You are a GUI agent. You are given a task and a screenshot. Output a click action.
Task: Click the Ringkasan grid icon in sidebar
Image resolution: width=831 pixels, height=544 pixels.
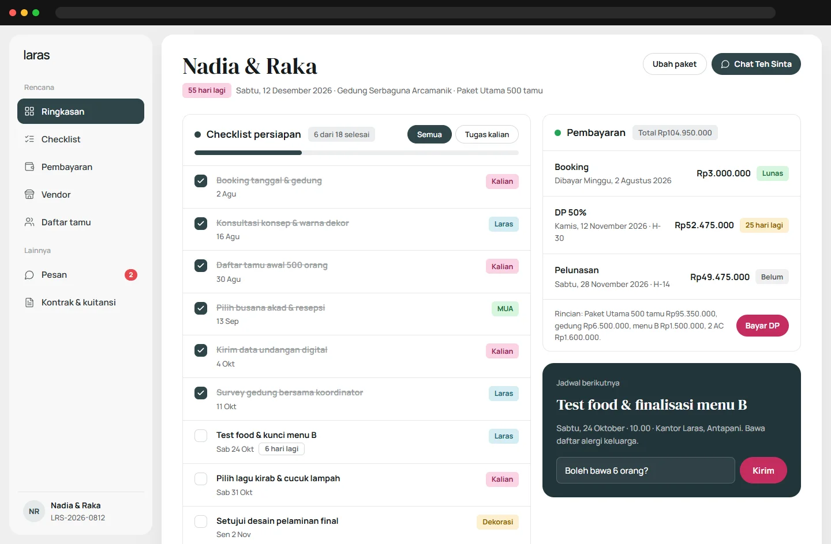(x=29, y=111)
